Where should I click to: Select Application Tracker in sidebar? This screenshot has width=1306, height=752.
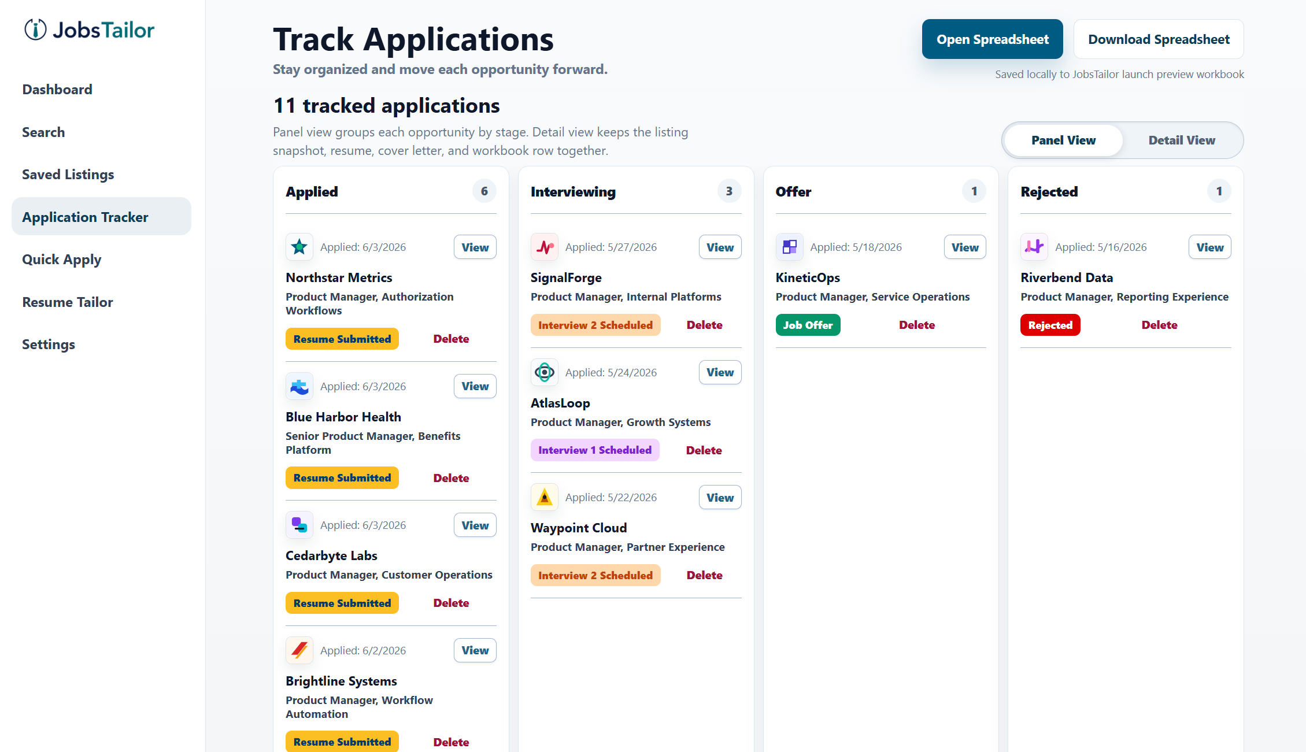(x=101, y=217)
